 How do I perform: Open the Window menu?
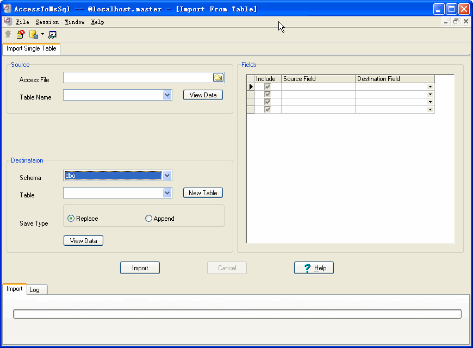point(74,22)
